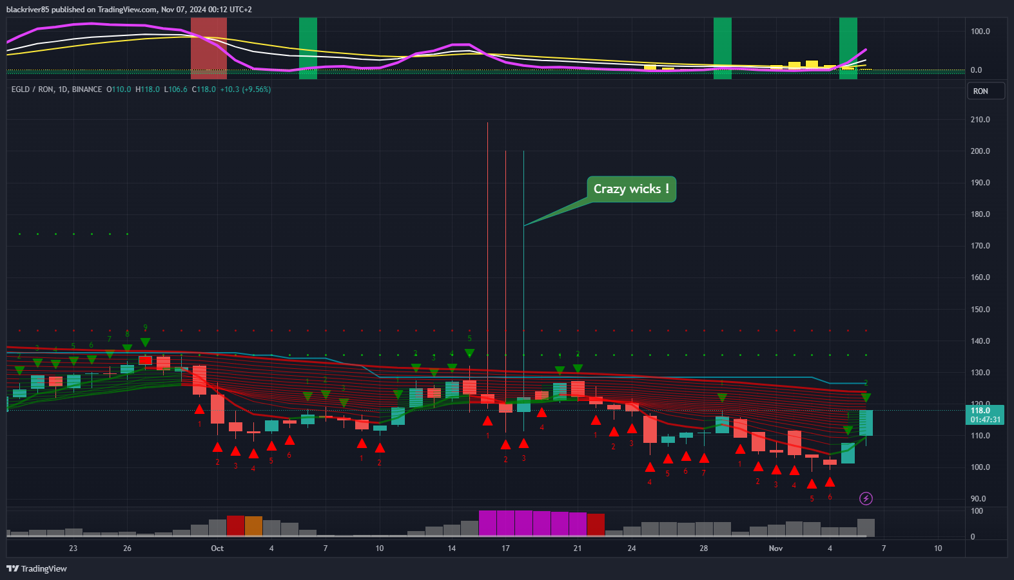Screen dimensions: 1014x580
Task: Click the last teal candle at the right edge
Action: click(x=866, y=423)
